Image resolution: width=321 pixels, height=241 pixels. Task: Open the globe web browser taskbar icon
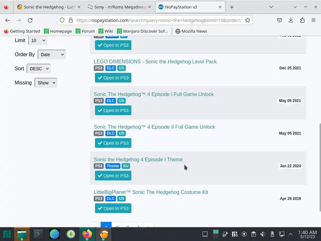click(55, 234)
